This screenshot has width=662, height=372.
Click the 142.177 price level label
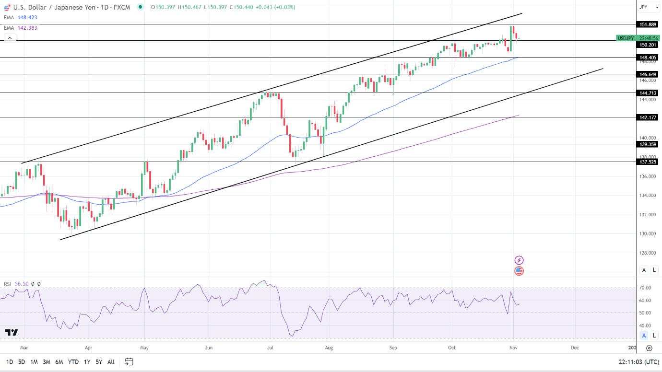tap(648, 117)
